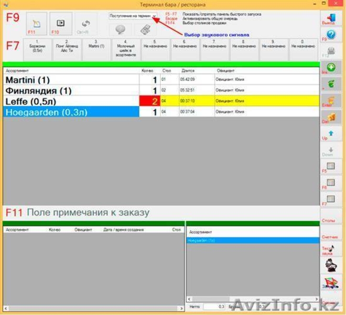Viewport: 346px width, 315px height.
Task: Click the Нетто weight input field
Action: (215, 306)
